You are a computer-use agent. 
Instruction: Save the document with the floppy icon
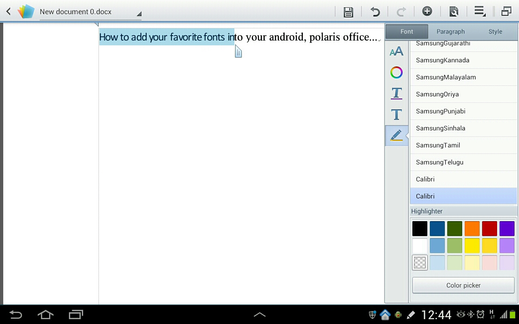click(x=348, y=12)
